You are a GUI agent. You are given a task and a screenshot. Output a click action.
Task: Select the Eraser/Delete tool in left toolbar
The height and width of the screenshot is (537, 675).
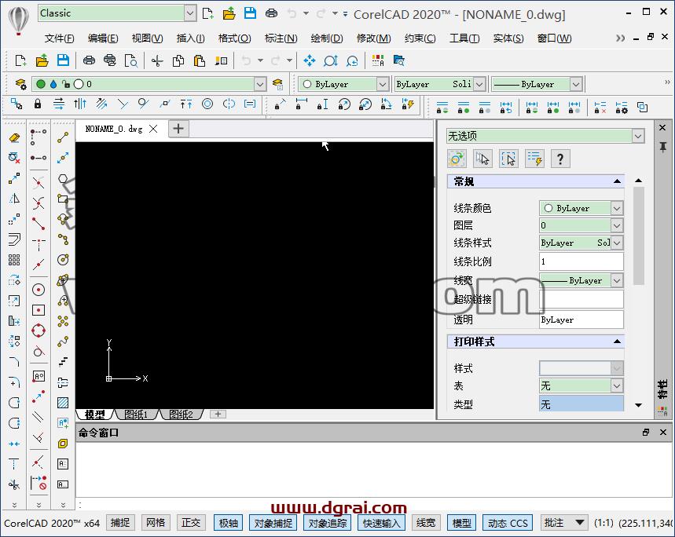coord(14,137)
